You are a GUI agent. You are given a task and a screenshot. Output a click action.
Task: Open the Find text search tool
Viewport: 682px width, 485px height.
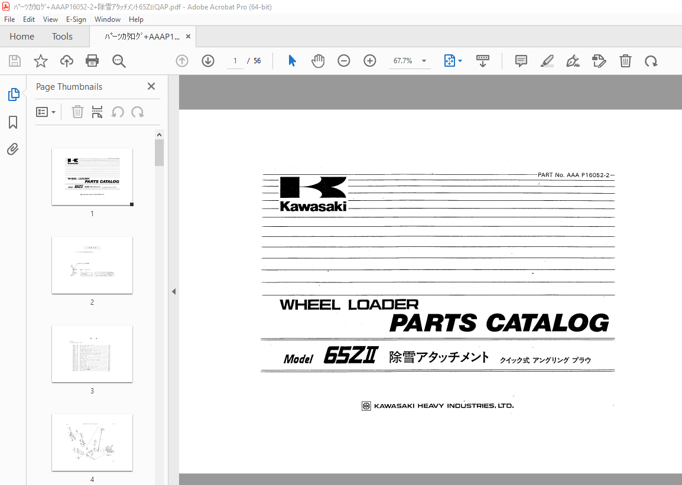[119, 61]
